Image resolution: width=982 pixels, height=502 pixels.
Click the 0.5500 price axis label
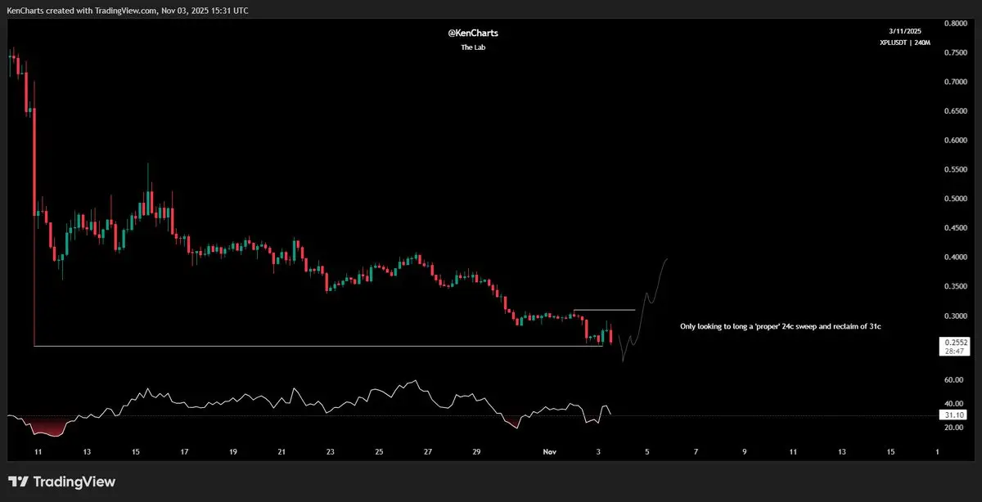(x=956, y=169)
